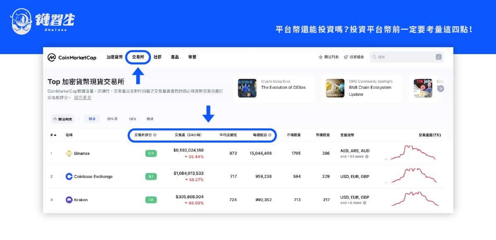Sort by the 每週訪問 column header

point(259,135)
